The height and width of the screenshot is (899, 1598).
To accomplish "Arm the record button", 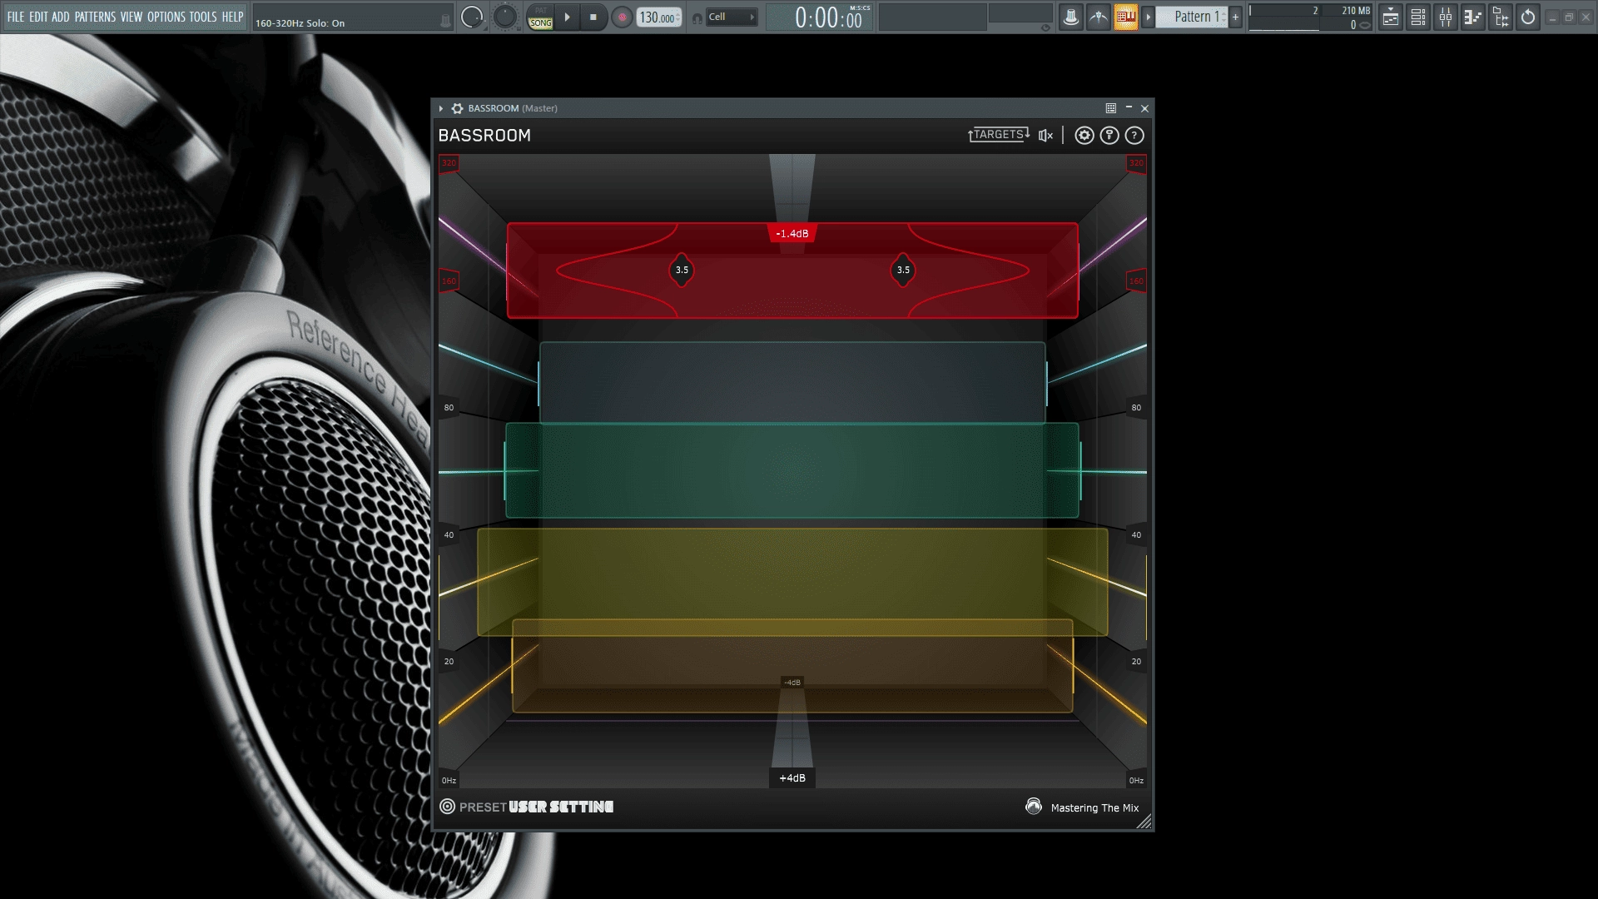I will 622,17.
